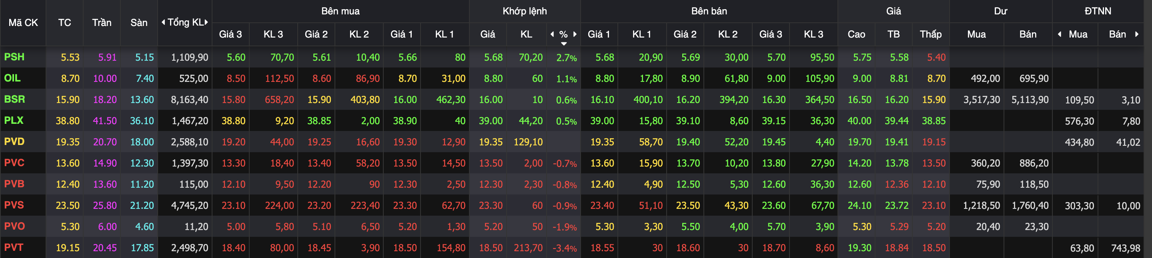Click the Sàn column header

coord(138,22)
